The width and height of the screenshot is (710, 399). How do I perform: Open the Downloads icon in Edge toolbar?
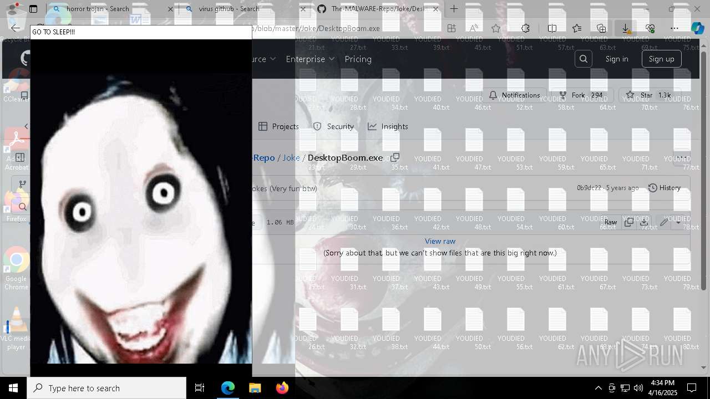[626, 28]
